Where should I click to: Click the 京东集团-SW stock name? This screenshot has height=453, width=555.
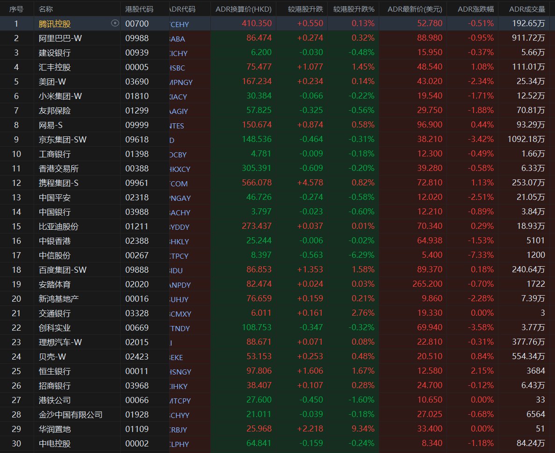pyautogui.click(x=63, y=140)
